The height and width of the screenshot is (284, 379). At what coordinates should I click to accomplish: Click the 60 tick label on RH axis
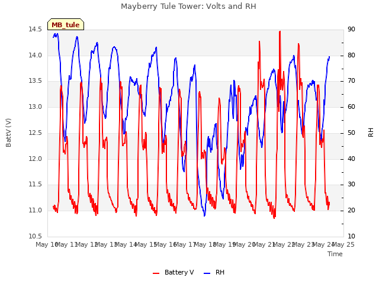click(x=351, y=106)
